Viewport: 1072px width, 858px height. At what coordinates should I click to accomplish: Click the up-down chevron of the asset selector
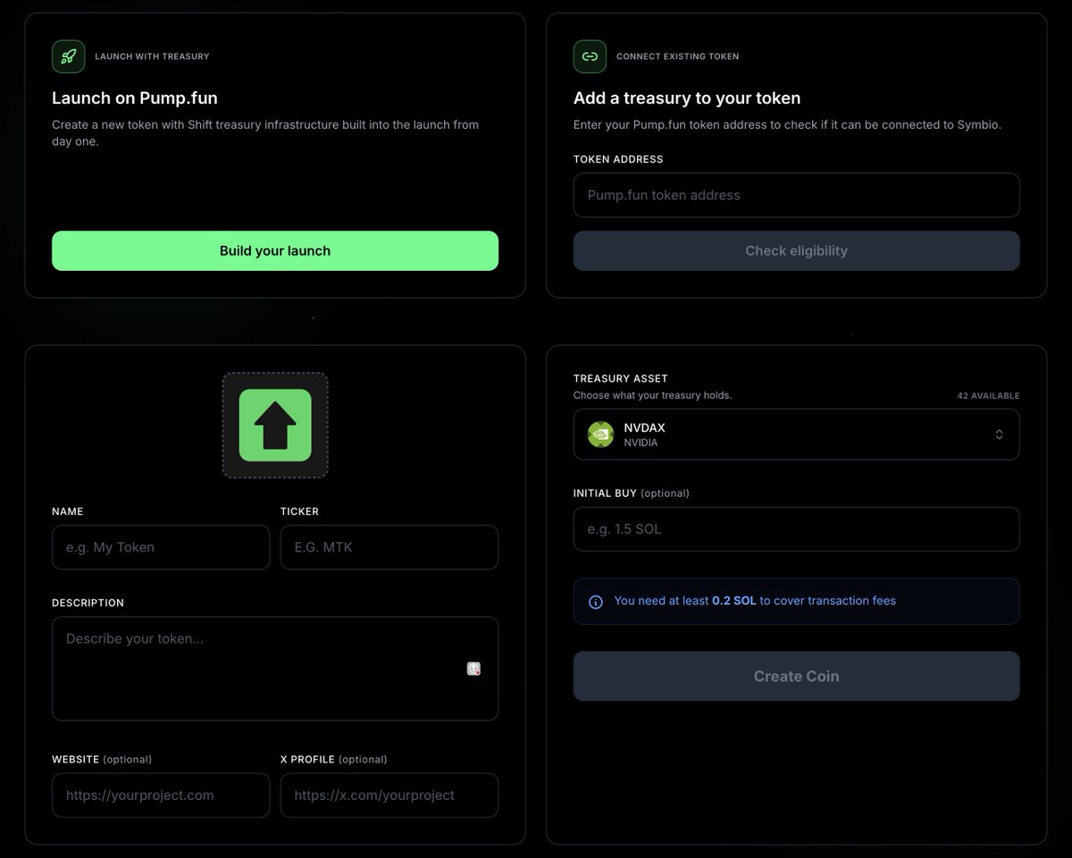tap(999, 434)
